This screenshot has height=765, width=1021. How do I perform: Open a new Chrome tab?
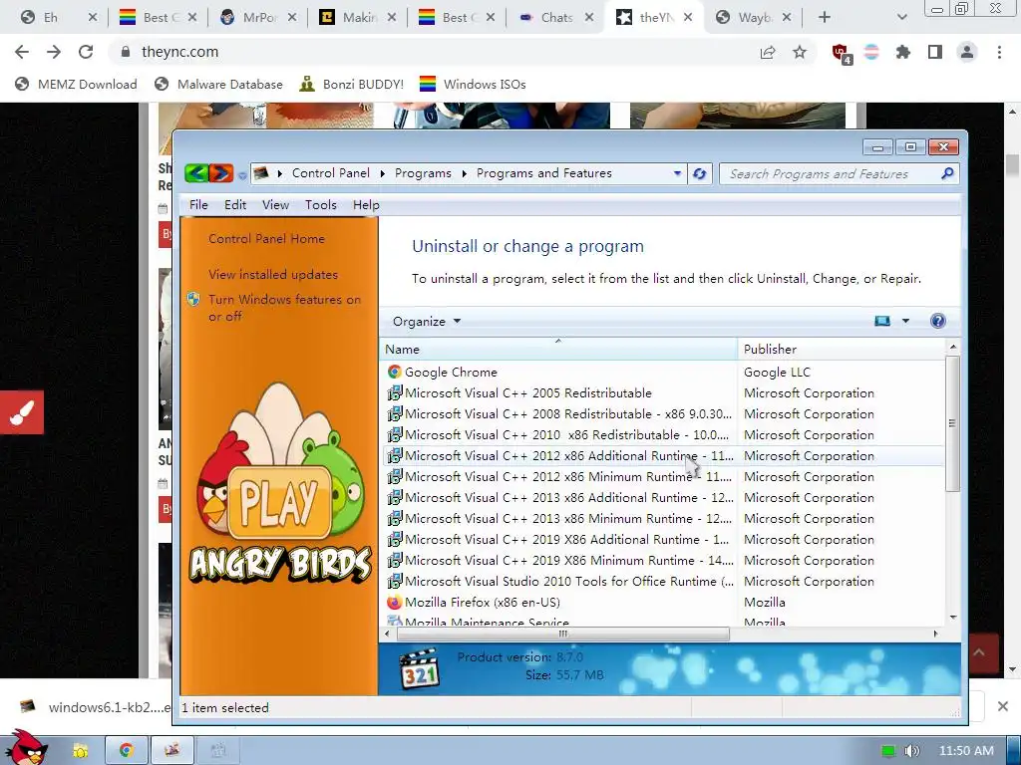[825, 18]
